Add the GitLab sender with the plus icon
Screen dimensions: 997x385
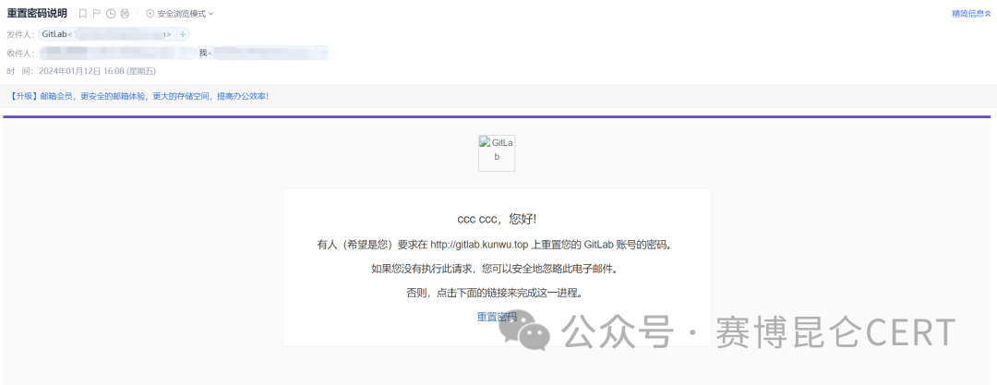click(183, 34)
